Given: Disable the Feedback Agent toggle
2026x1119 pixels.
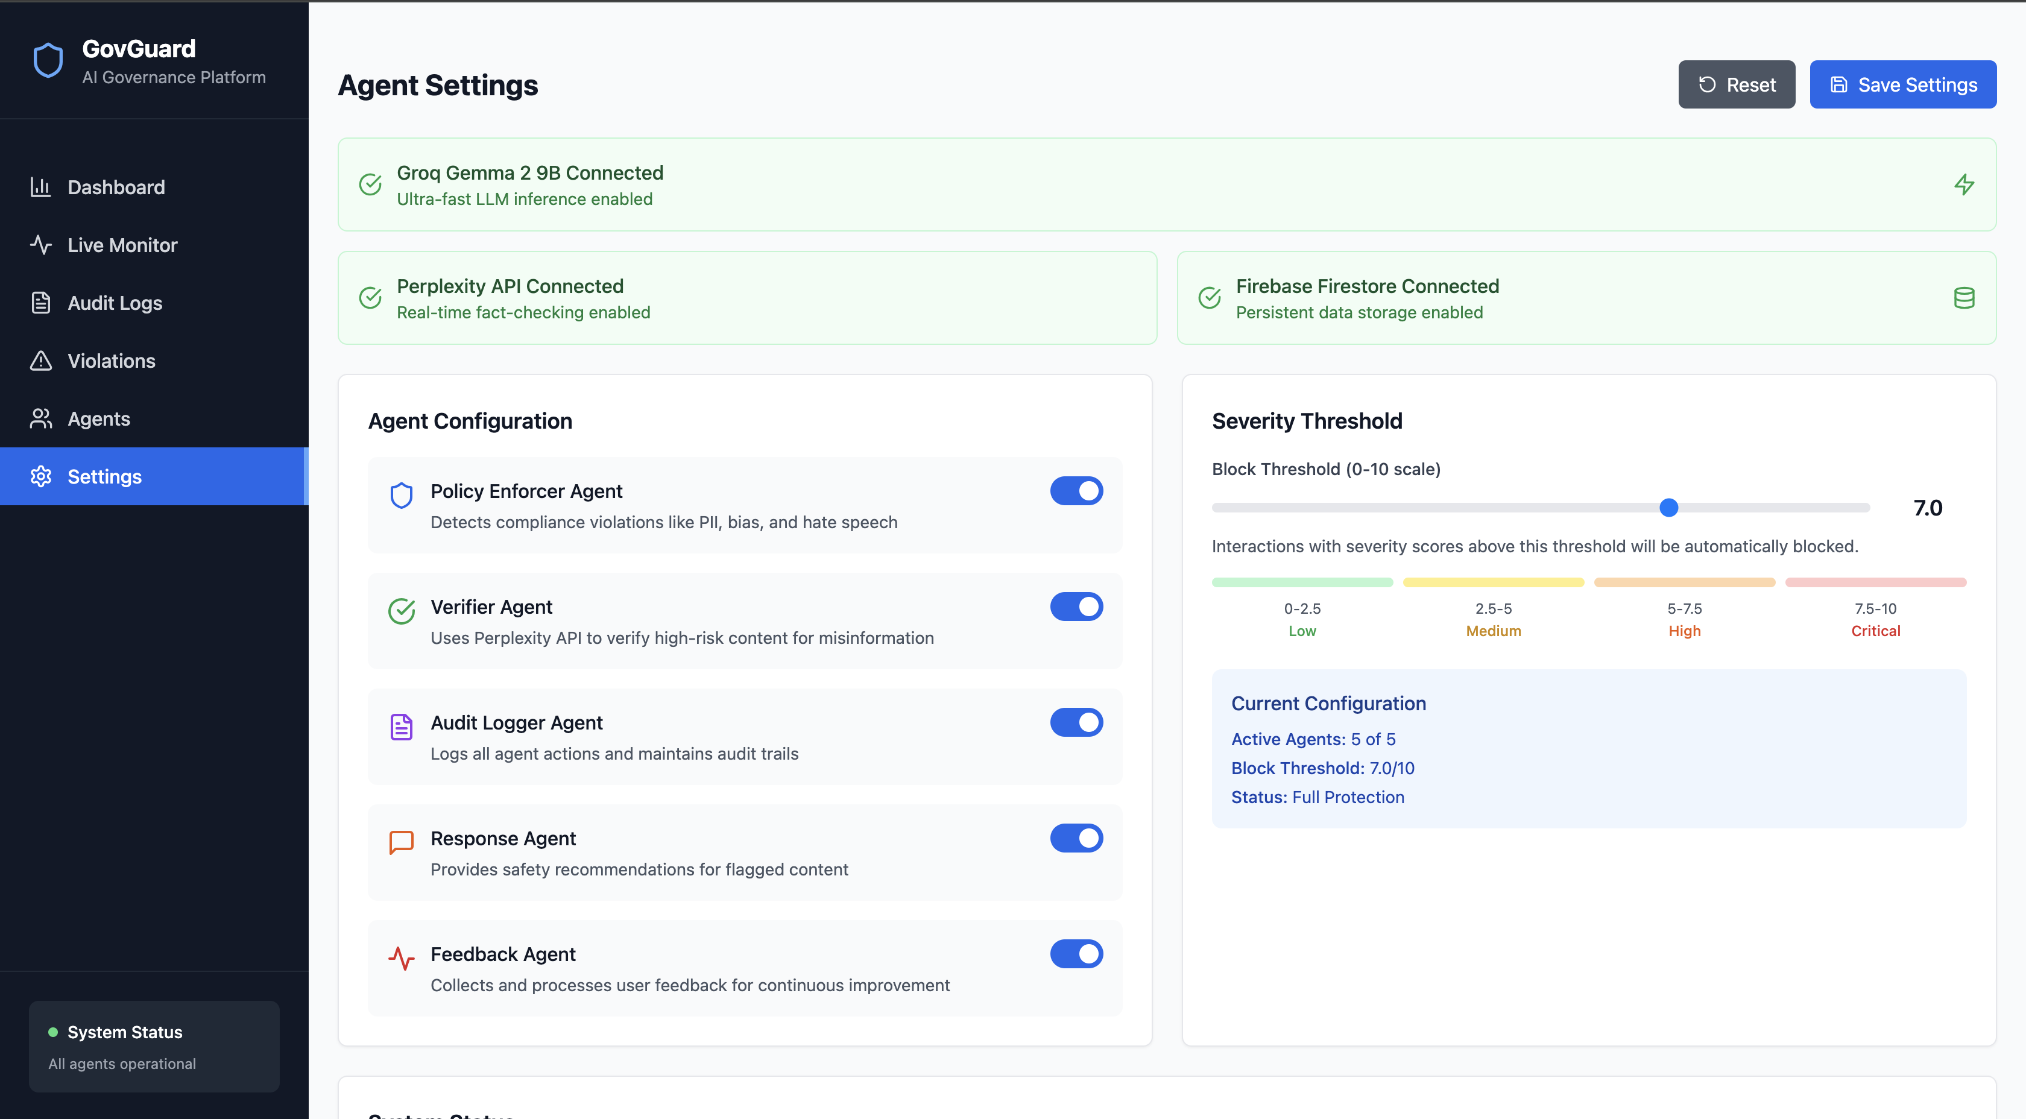Looking at the screenshot, I should point(1076,953).
